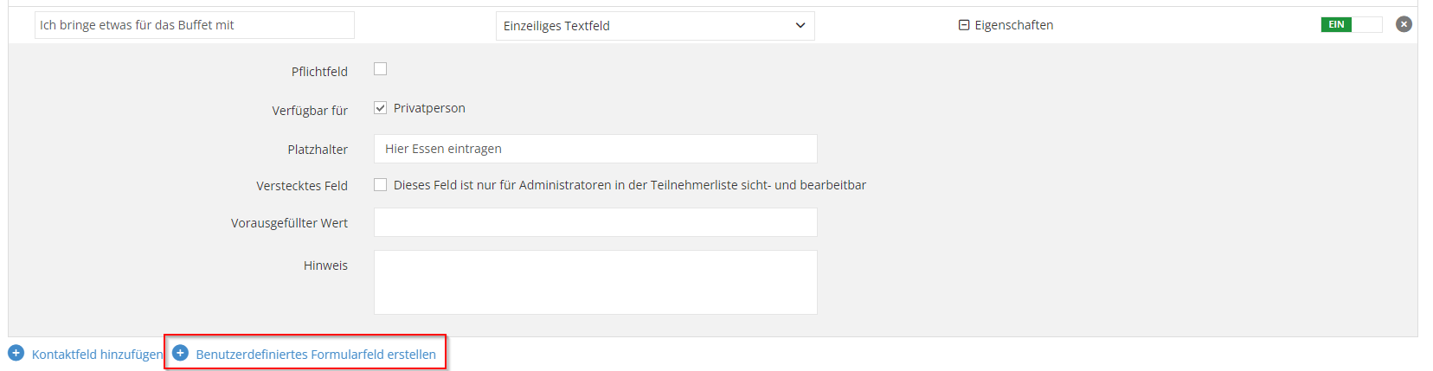Click the Pflichtfeld label text
This screenshot has width=1433, height=371.
319,72
